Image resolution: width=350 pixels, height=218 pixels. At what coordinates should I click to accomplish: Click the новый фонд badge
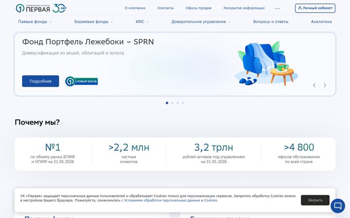tap(82, 81)
